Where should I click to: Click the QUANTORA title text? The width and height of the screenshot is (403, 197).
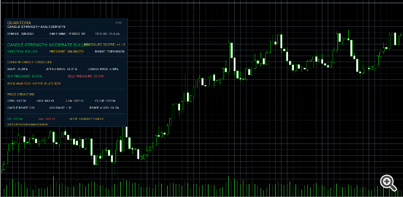(19, 23)
